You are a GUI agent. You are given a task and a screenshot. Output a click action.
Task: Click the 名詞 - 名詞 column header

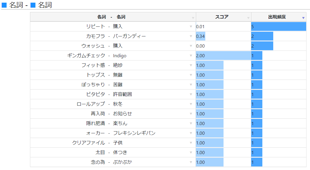[x=111, y=17]
